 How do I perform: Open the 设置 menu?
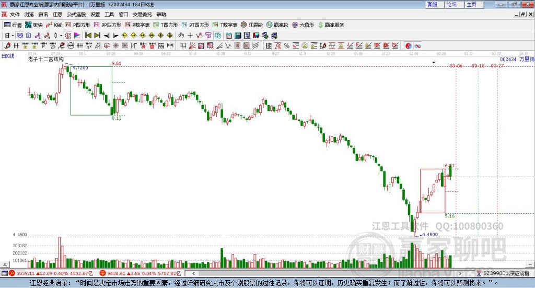point(95,14)
